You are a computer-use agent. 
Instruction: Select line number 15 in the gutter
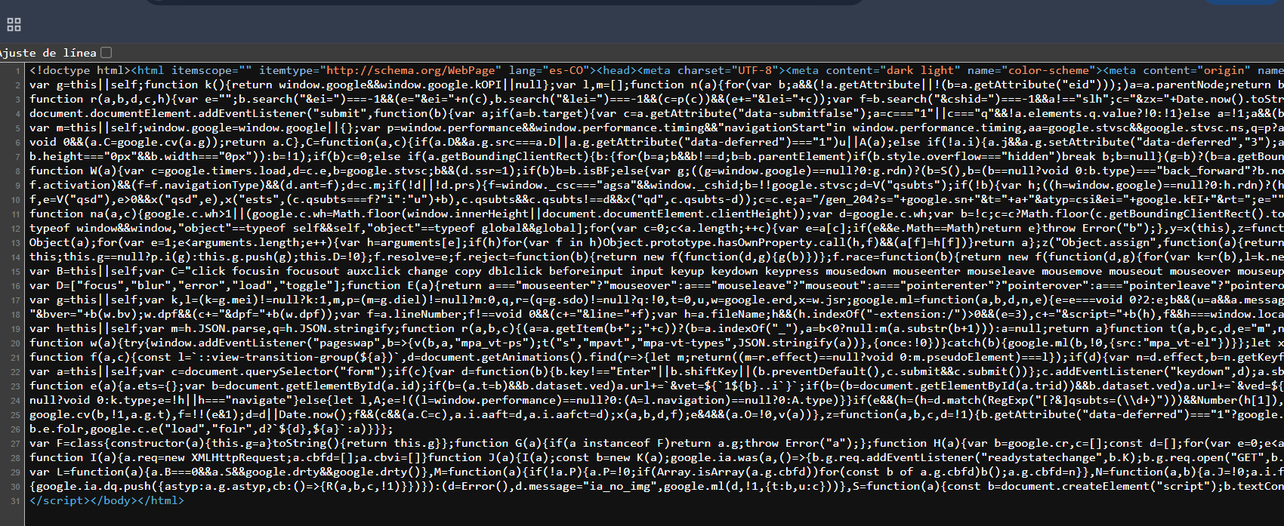coord(16,272)
